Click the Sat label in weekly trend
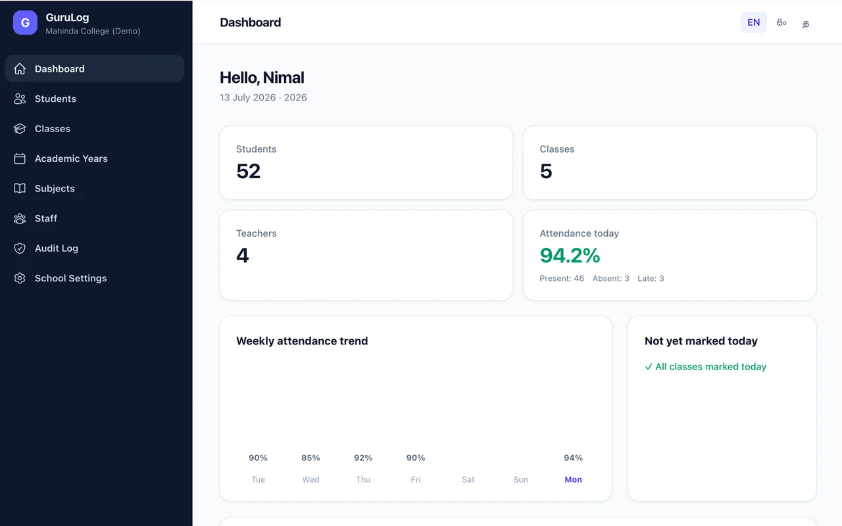 468,479
